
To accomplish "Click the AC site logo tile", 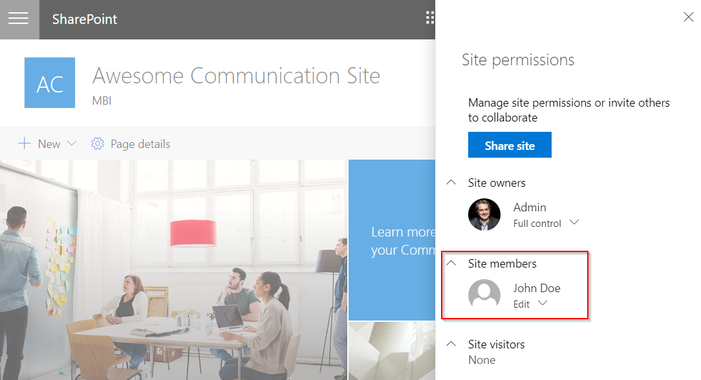I will pos(50,83).
